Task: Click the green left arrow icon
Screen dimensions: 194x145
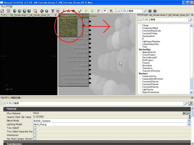Action: point(42,11)
